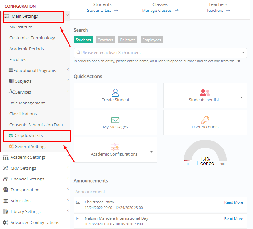Open Academic Periods menu item

(x=27, y=49)
